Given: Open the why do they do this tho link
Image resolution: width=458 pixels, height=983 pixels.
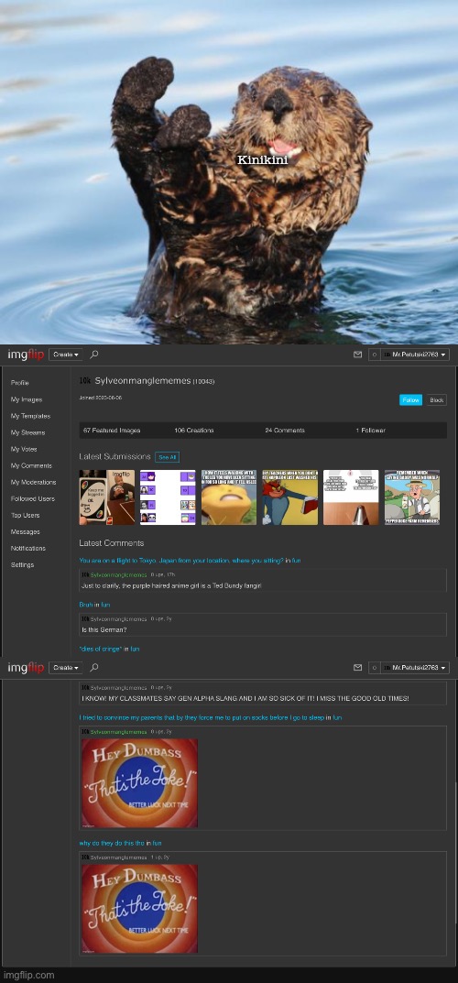Looking at the screenshot, I should [112, 843].
